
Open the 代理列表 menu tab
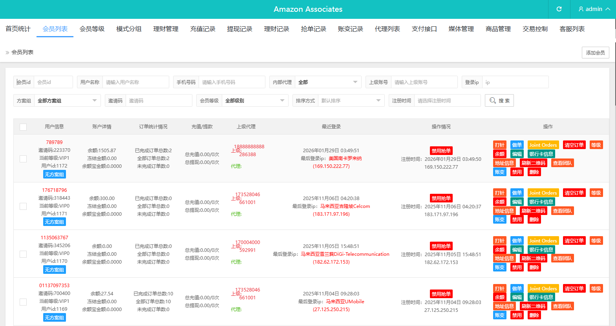point(387,29)
